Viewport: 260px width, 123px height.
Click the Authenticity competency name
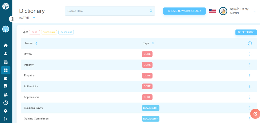pyautogui.click(x=31, y=86)
